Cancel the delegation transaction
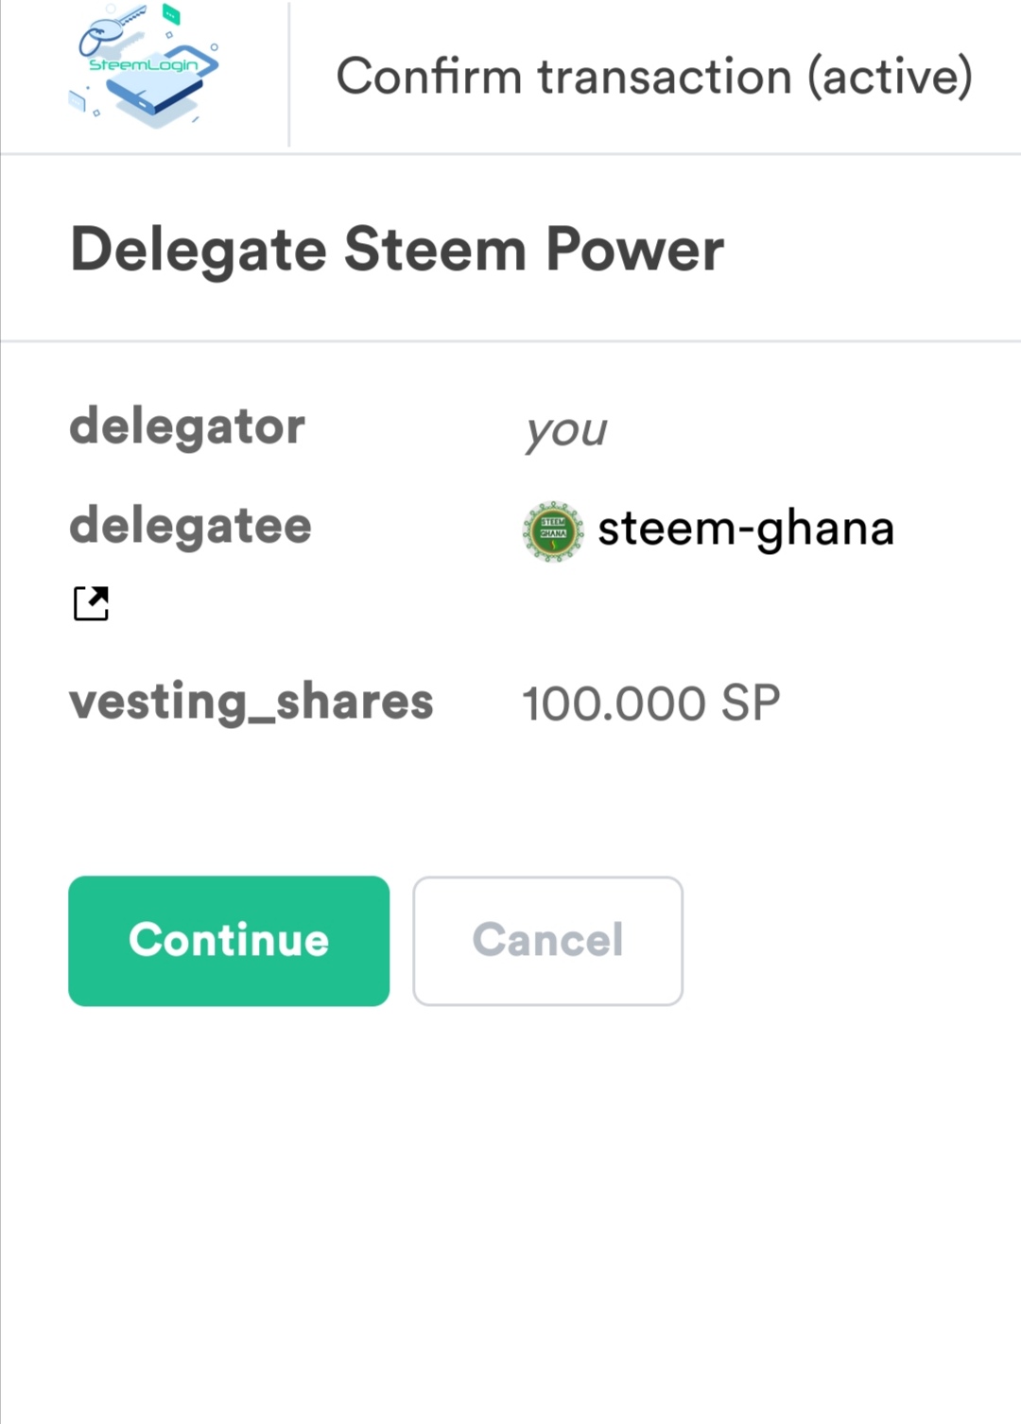 point(547,941)
